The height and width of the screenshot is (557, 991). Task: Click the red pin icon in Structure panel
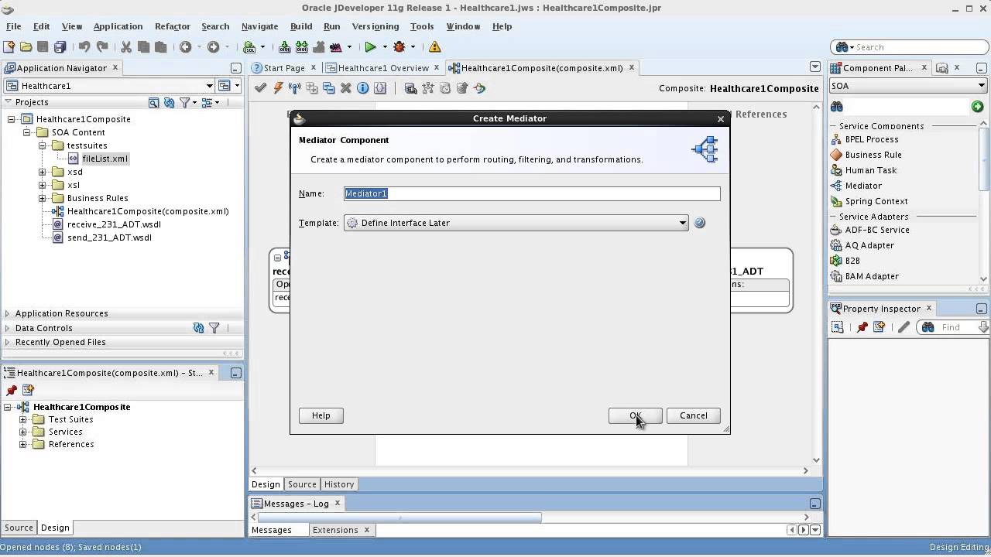point(11,390)
